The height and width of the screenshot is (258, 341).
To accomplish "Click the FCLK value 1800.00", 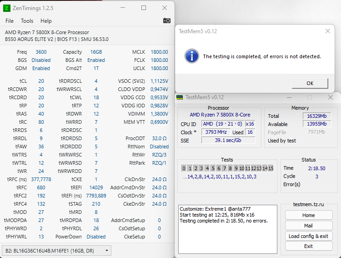I will [x=160, y=60].
